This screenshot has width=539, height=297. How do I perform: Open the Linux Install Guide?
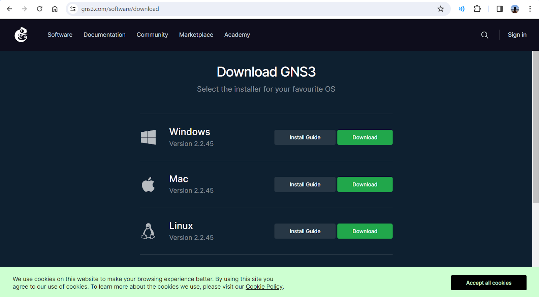click(305, 231)
